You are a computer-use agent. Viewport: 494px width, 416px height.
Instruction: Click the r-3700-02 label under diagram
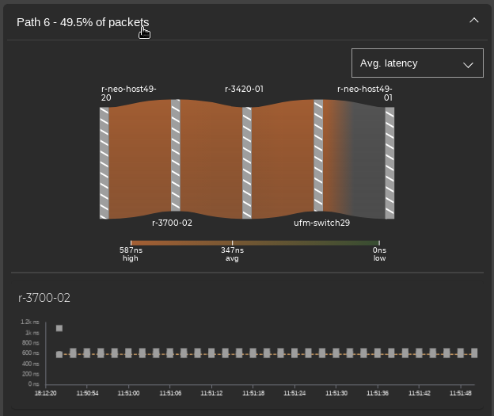click(172, 223)
